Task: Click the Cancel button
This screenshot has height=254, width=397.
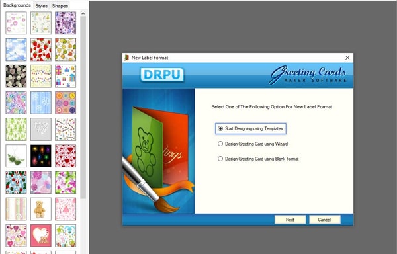Action: [325, 220]
